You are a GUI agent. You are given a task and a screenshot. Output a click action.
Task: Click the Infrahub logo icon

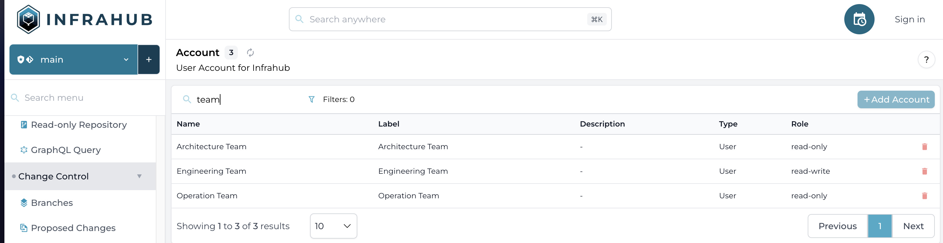pyautogui.click(x=29, y=20)
